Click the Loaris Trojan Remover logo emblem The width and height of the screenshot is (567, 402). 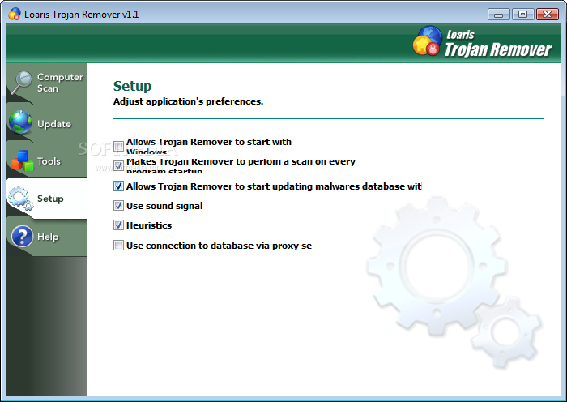pos(428,41)
